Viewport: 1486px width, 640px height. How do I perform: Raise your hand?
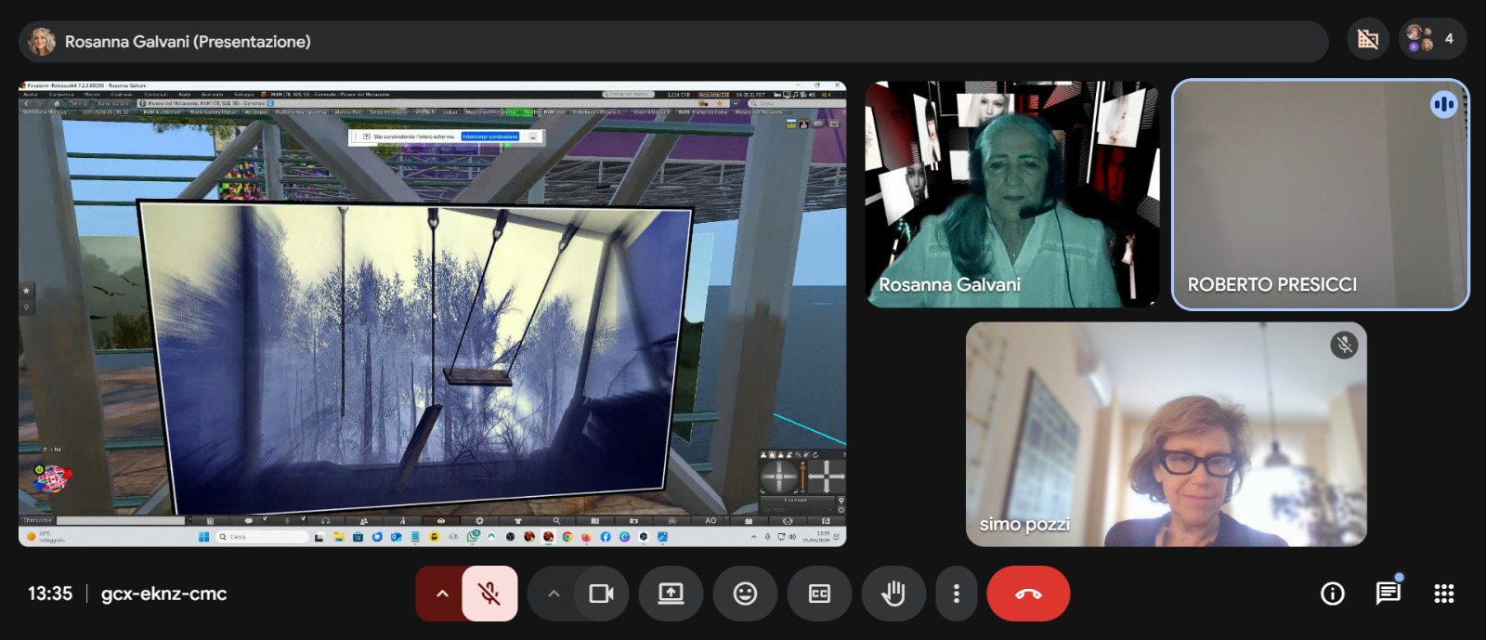(x=893, y=594)
